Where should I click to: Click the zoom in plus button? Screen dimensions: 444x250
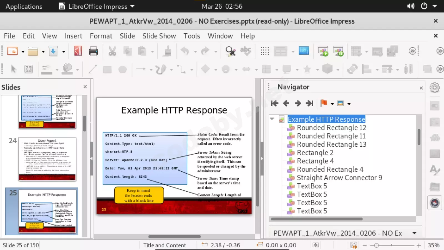419,245
